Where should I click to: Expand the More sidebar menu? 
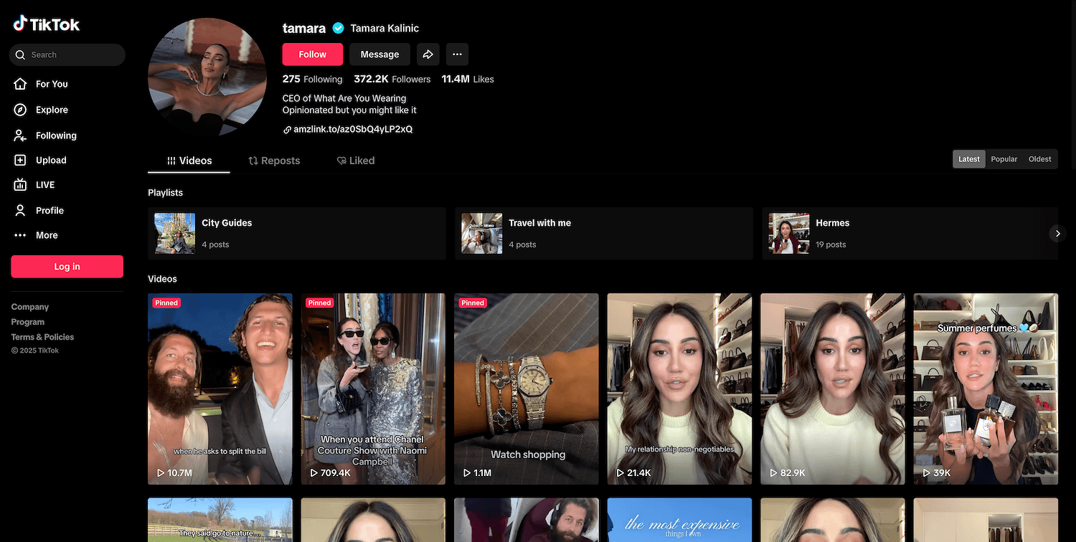(x=46, y=235)
